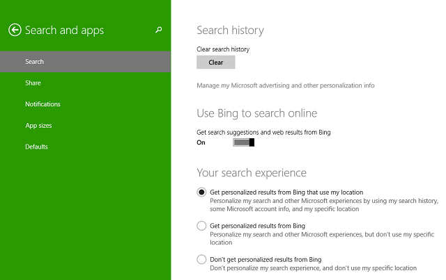
Task: Open the Share settings section
Action: pyautogui.click(x=33, y=83)
